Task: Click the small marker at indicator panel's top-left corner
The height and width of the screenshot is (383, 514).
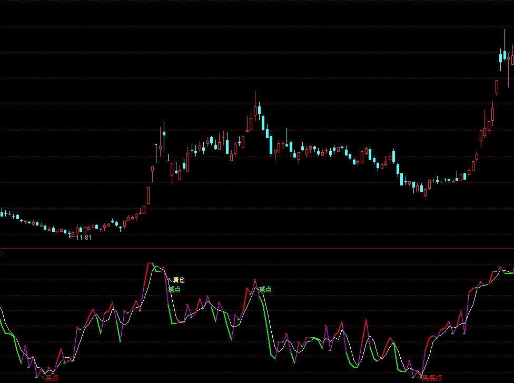Action: (x=2, y=253)
